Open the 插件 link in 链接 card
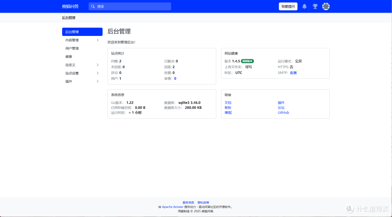 tap(281, 103)
